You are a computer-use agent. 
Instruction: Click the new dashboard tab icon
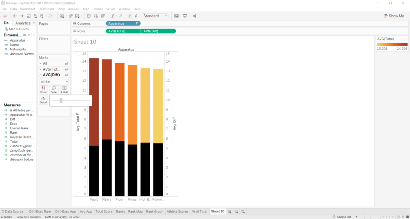pyautogui.click(x=236, y=211)
